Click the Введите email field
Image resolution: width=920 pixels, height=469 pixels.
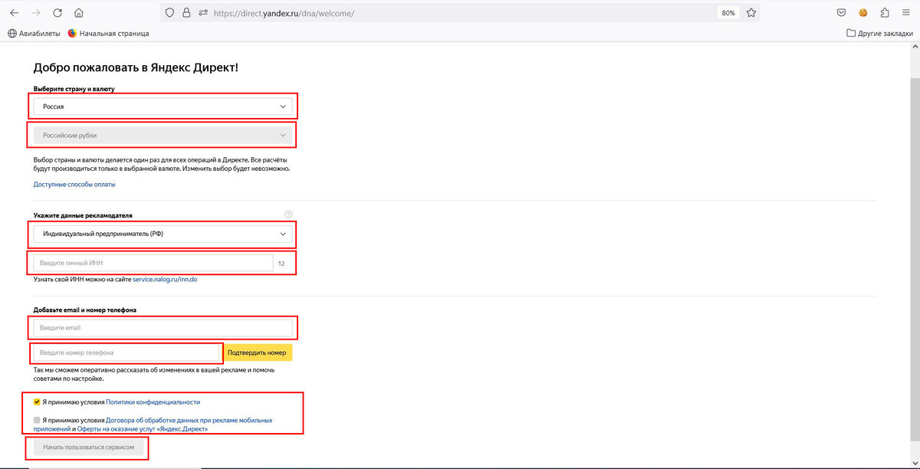[163, 328]
